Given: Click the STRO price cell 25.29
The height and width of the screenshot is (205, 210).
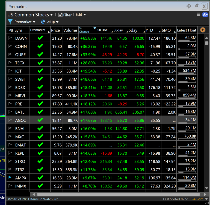Looking at the screenshot, I should tap(57, 161).
